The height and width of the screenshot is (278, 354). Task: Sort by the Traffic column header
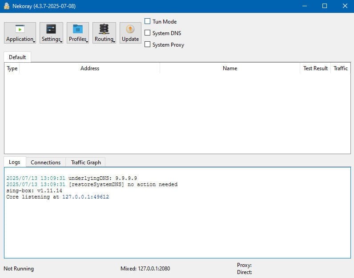click(x=341, y=68)
